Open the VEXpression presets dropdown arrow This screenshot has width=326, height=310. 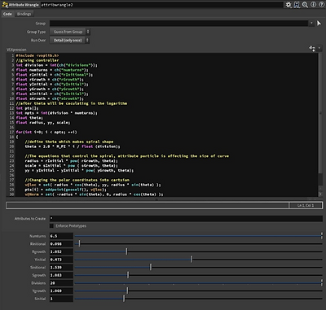[319, 48]
